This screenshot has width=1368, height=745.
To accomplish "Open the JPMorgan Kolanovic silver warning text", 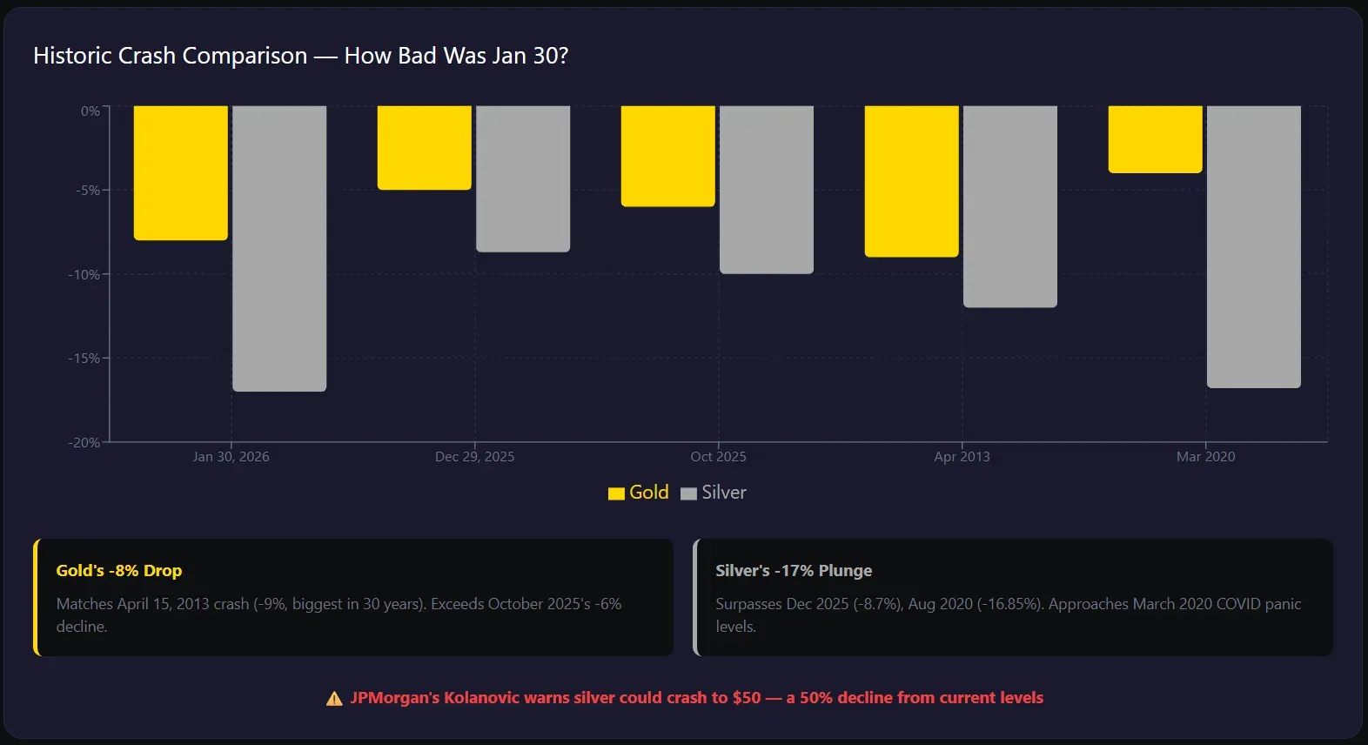I will 696,698.
